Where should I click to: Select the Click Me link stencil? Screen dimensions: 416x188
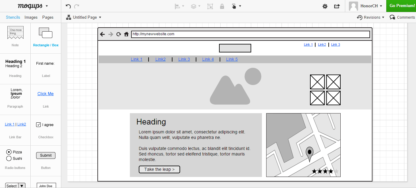pos(45,94)
